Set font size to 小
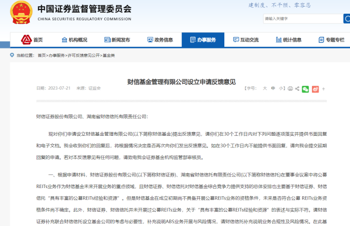Image resolution: width=350 pixels, height=226 pixels. coord(281,89)
